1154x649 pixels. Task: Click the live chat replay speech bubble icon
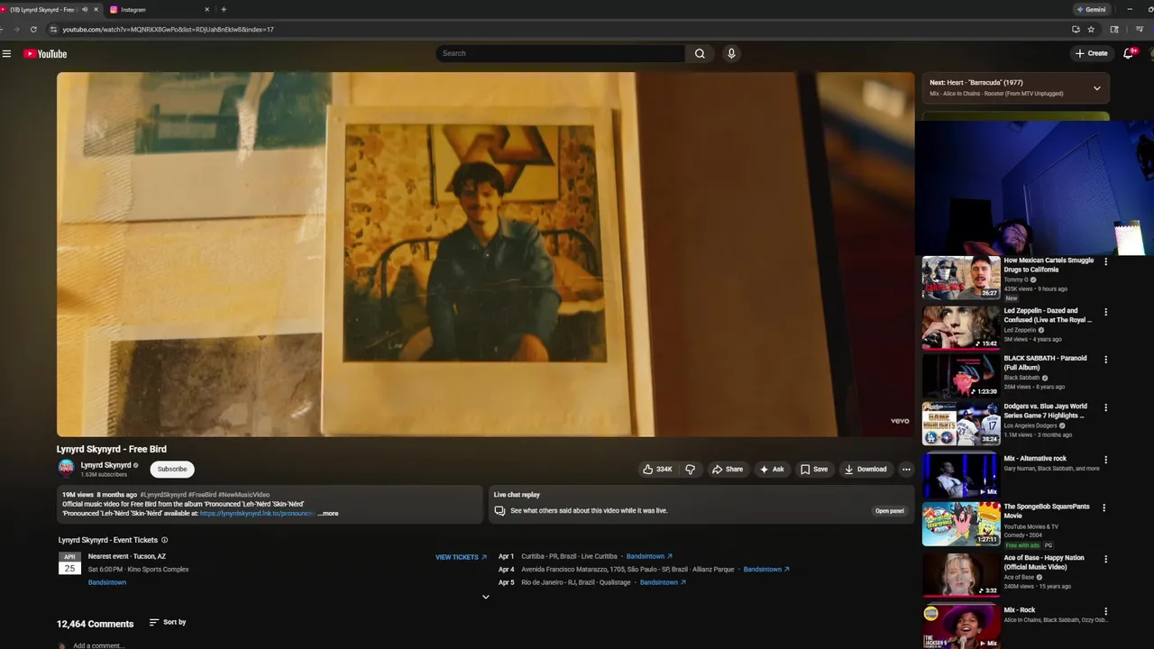click(x=499, y=511)
